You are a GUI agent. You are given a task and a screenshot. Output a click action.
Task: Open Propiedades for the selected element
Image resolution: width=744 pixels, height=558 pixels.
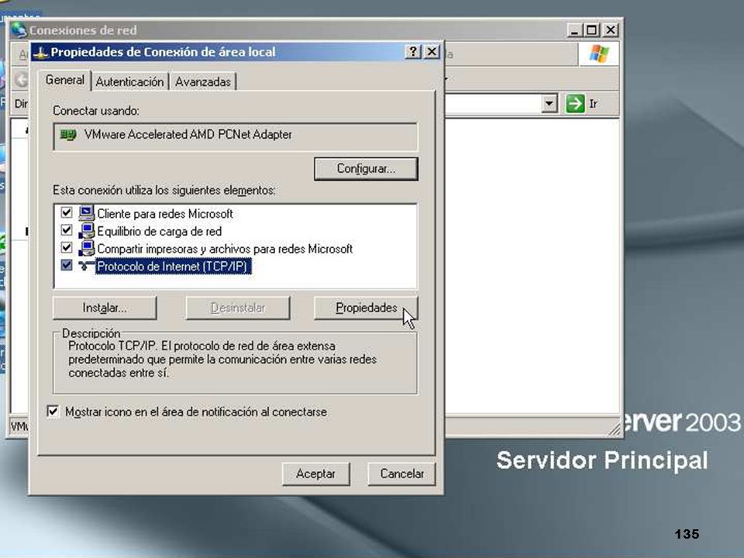coord(366,308)
